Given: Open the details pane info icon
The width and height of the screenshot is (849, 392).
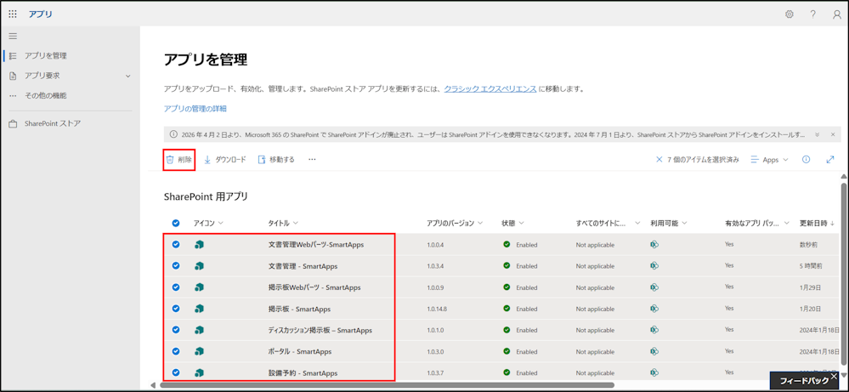Looking at the screenshot, I should (x=806, y=160).
